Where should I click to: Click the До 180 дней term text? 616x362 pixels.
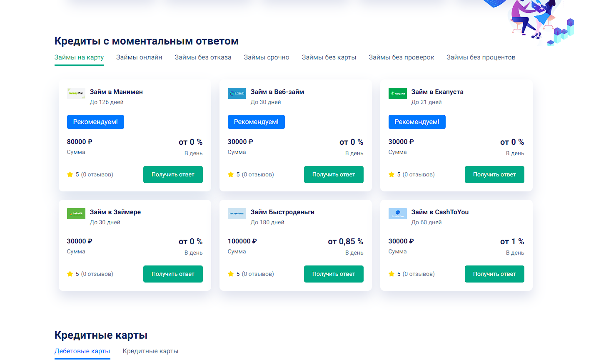tap(267, 223)
